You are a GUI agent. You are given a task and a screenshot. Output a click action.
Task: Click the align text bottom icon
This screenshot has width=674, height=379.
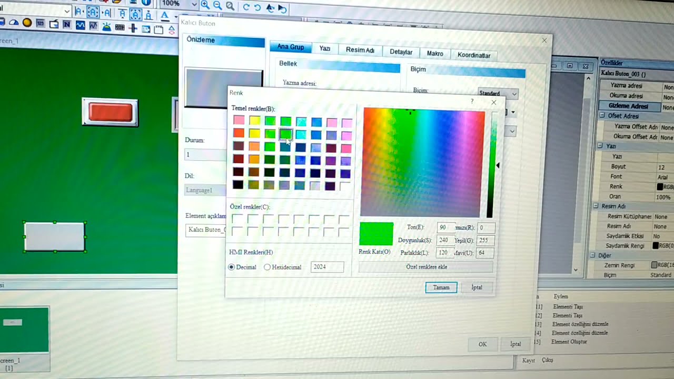[148, 14]
